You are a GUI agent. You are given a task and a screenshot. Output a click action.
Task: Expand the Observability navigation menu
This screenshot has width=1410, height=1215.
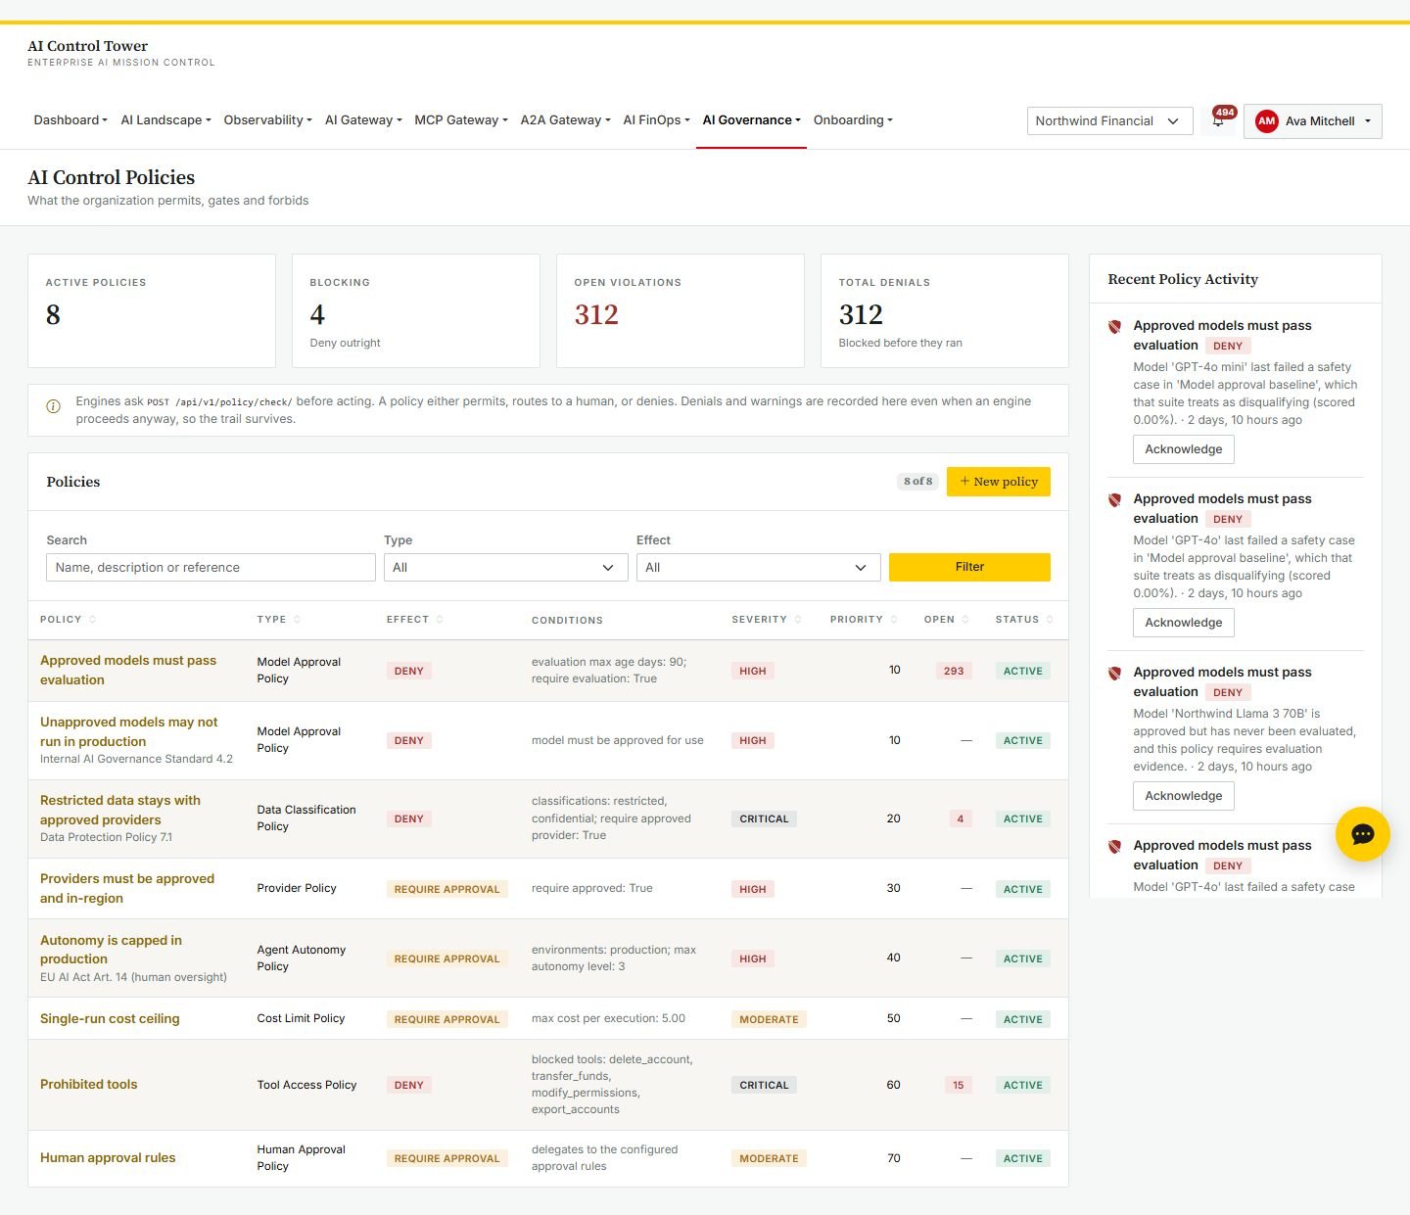267,120
